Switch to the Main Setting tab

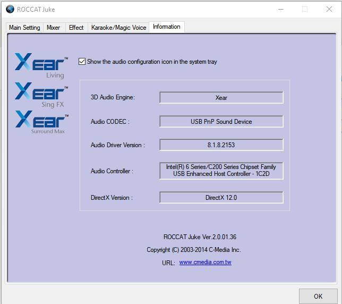click(x=24, y=28)
